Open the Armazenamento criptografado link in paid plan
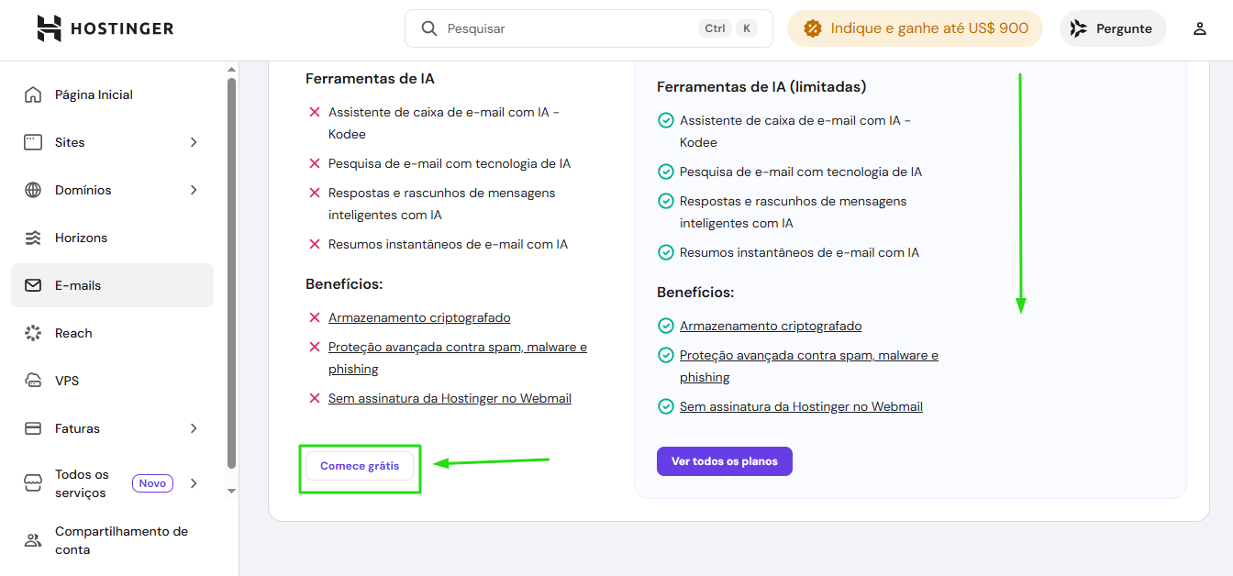Image resolution: width=1233 pixels, height=576 pixels. [x=771, y=326]
